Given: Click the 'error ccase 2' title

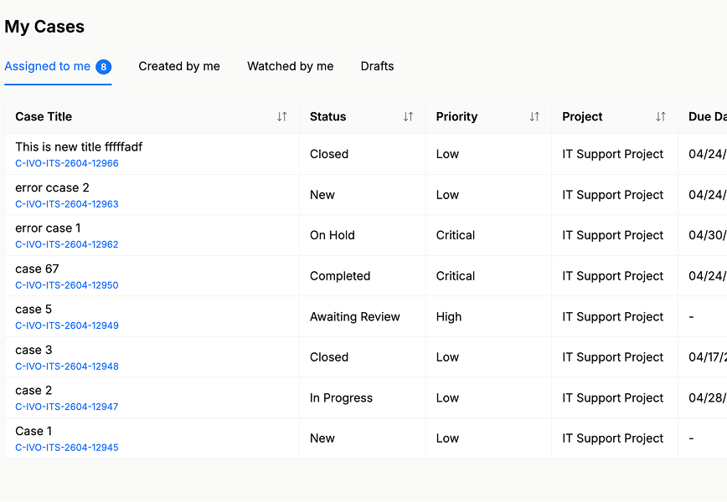Looking at the screenshot, I should click(52, 187).
